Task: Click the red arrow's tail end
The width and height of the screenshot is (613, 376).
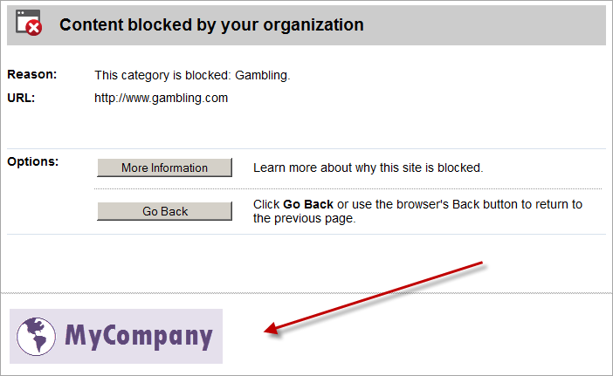Action: point(480,263)
